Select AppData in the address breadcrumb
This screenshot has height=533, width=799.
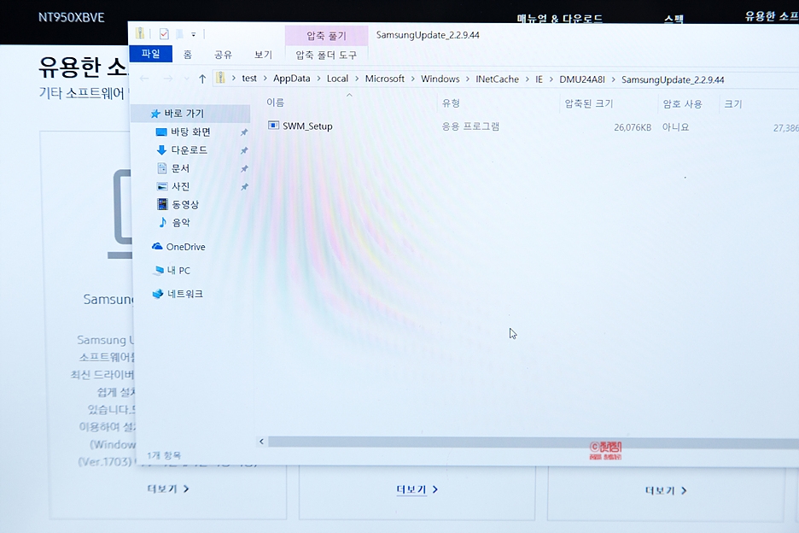291,78
